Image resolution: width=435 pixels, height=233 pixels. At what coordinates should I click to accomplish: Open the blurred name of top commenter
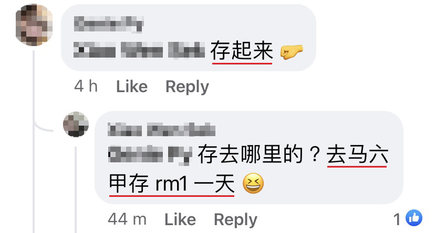tap(109, 24)
